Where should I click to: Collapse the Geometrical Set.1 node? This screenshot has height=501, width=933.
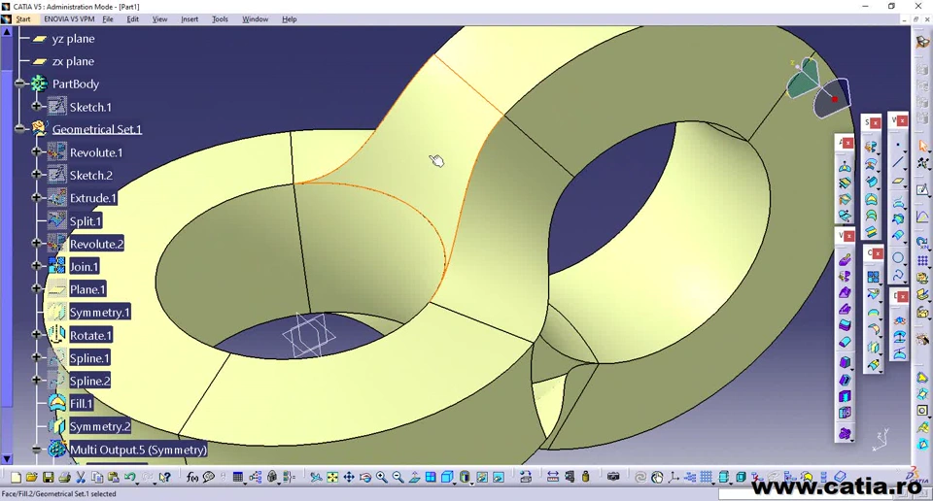pyautogui.click(x=20, y=129)
